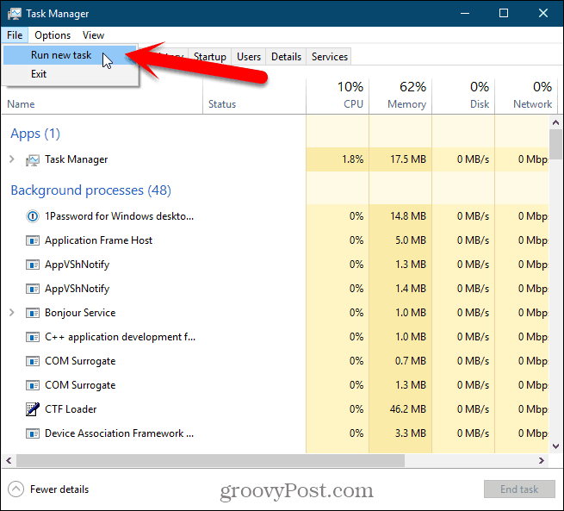Click the CTF Loader pen icon
Viewport: 564px width, 511px height.
pyautogui.click(x=33, y=409)
